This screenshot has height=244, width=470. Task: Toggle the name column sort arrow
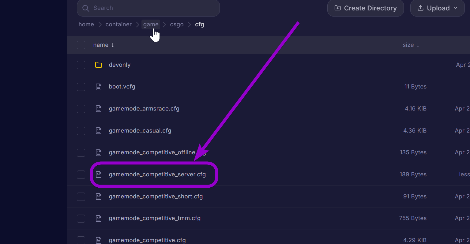[x=113, y=45]
